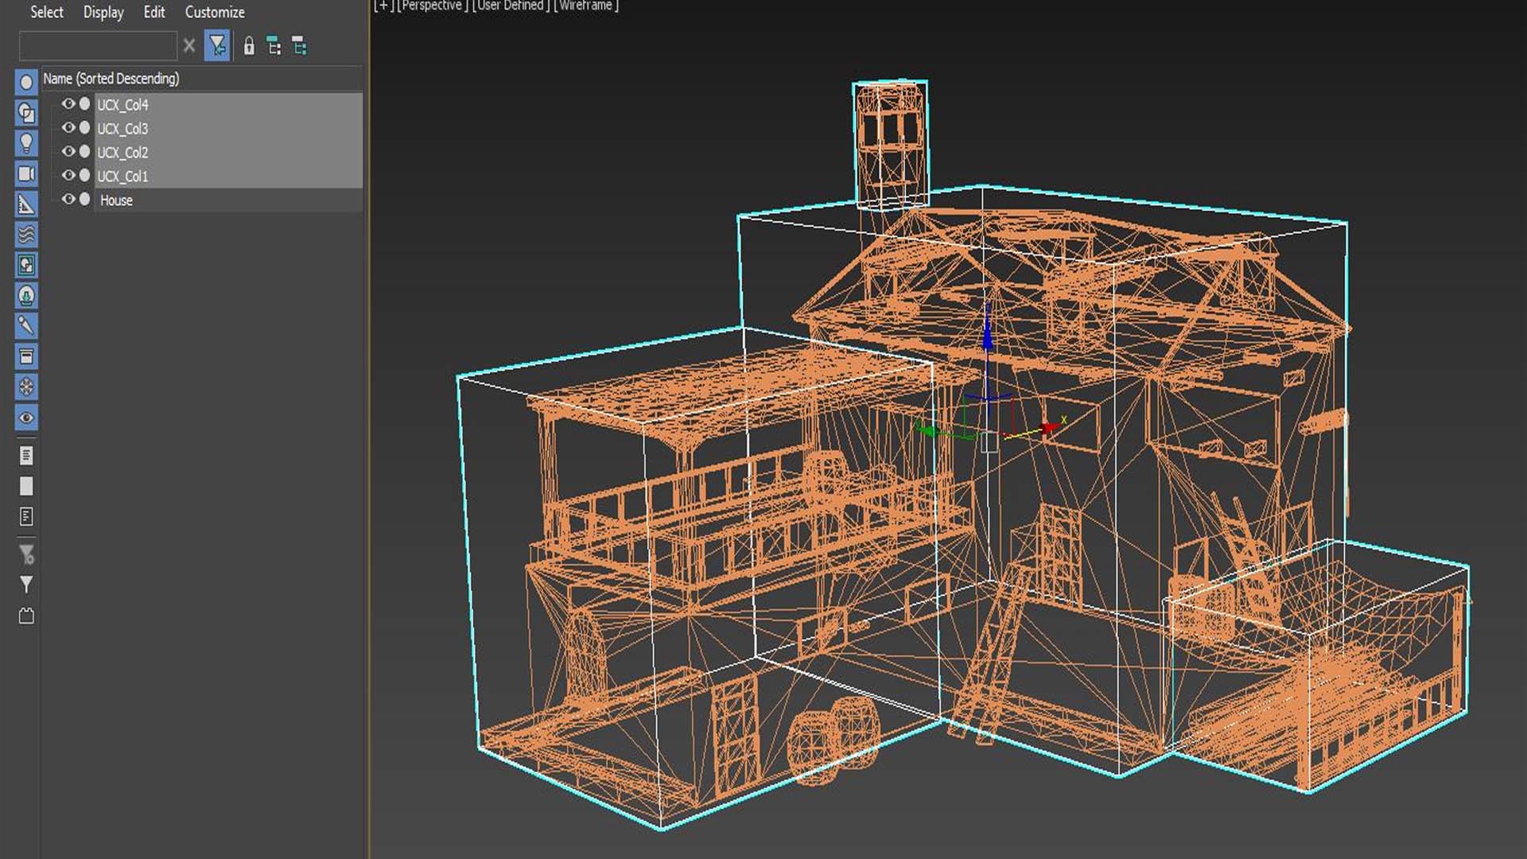Open the Wireframe shading viewport menu

point(586,6)
